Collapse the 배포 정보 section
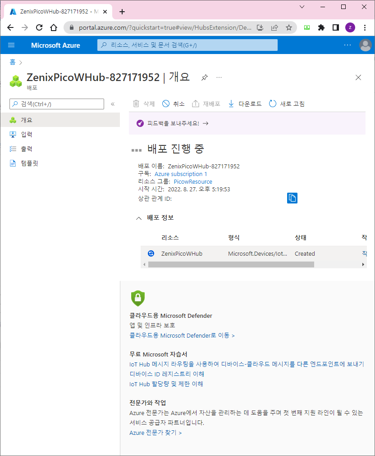The image size is (375, 456). 139,218
